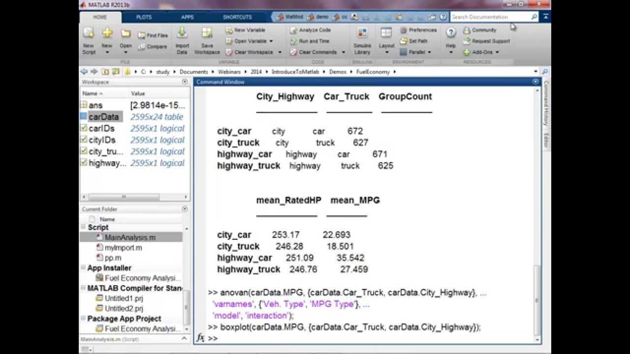The width and height of the screenshot is (630, 354).
Task: Click the Layout icon
Action: (386, 33)
